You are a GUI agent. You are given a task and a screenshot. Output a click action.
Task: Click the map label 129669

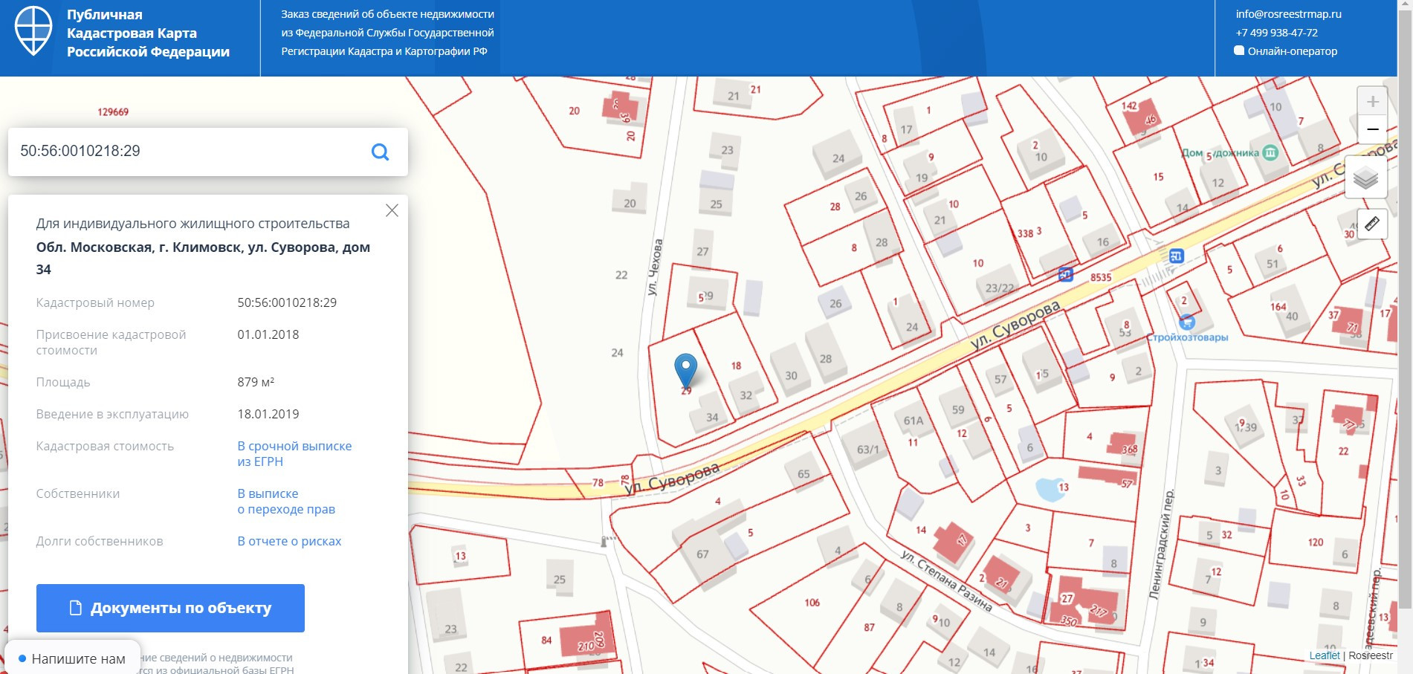pyautogui.click(x=113, y=112)
